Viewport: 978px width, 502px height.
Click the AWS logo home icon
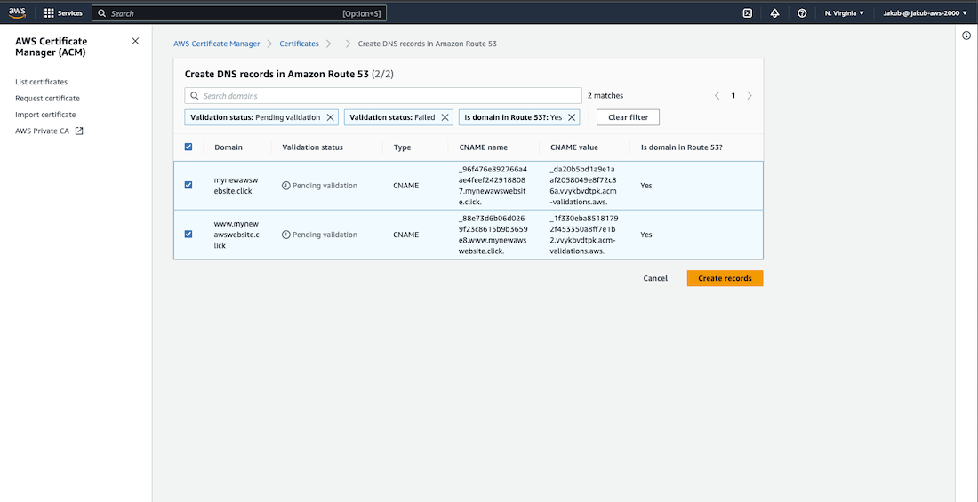coord(18,13)
